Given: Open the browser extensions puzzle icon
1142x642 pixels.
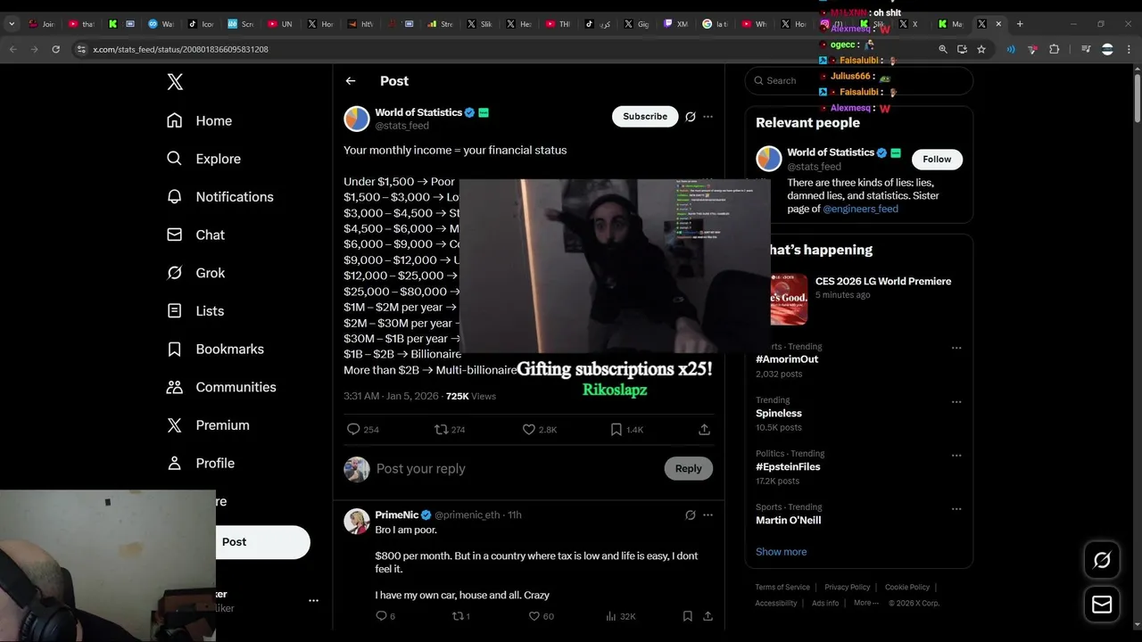Looking at the screenshot, I should click(1054, 50).
